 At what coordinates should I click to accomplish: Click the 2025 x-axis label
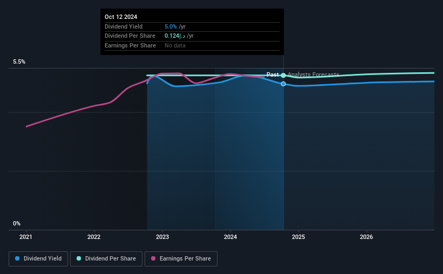298,237
